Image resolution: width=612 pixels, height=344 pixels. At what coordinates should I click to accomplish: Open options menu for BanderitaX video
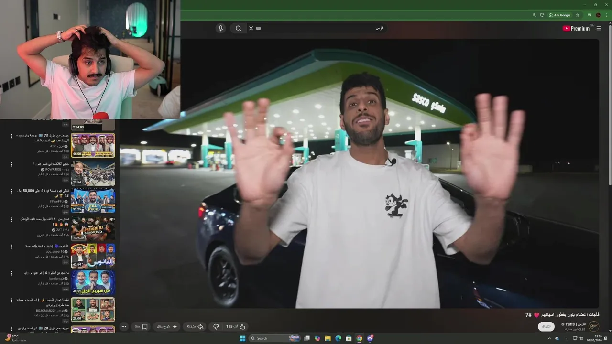click(x=11, y=273)
